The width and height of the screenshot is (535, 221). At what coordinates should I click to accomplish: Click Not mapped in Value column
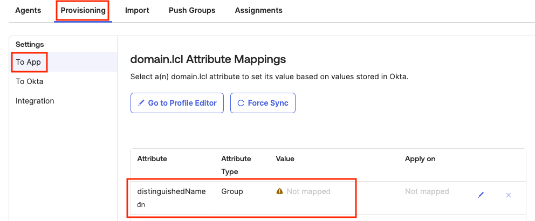tap(308, 191)
